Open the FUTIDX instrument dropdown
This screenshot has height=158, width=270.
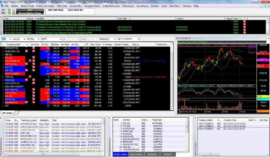coord(38,39)
